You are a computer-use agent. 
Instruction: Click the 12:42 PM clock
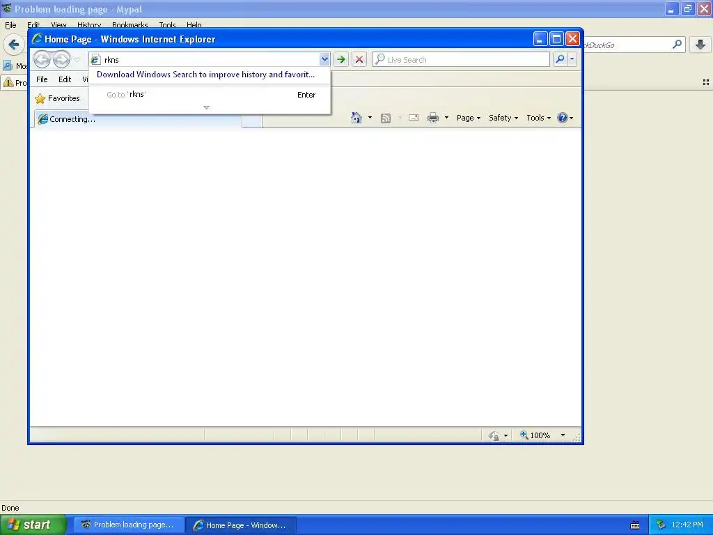pos(687,525)
